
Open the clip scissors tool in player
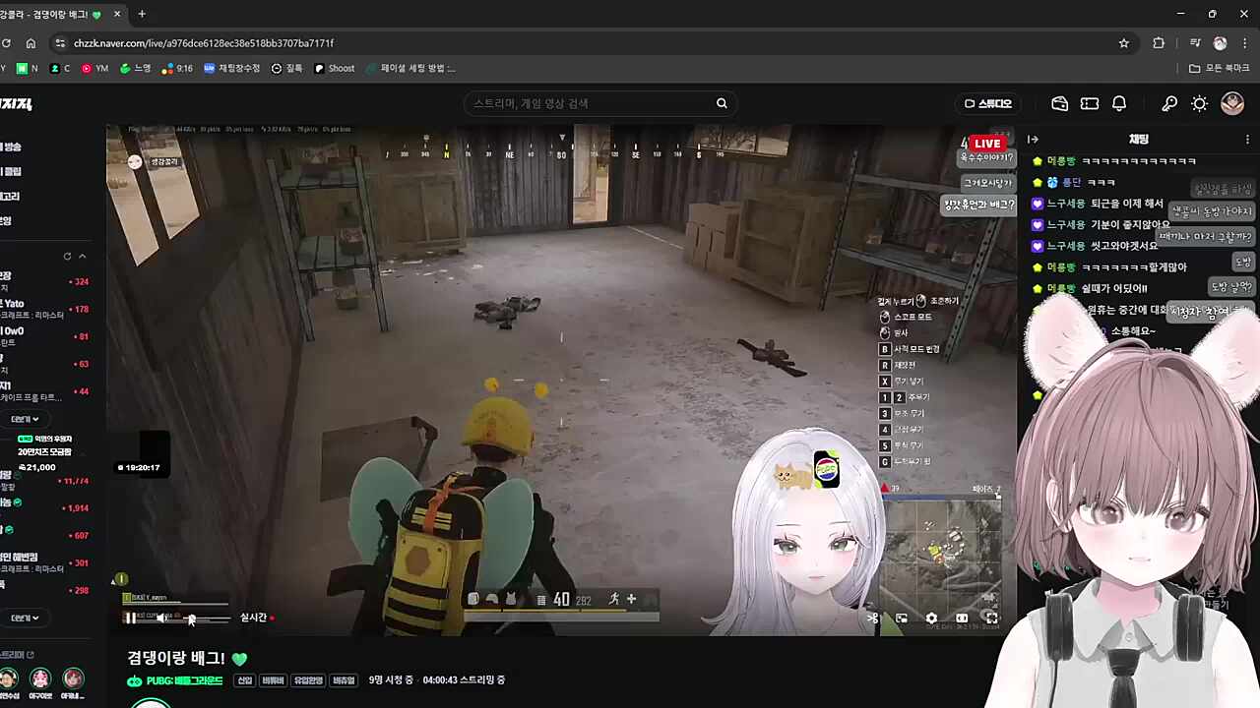pos(872,619)
